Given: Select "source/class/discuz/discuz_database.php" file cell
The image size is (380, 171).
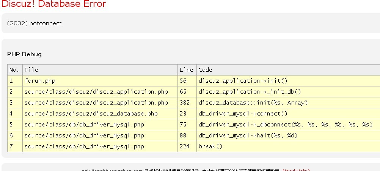Looking at the screenshot, I should point(100,114).
